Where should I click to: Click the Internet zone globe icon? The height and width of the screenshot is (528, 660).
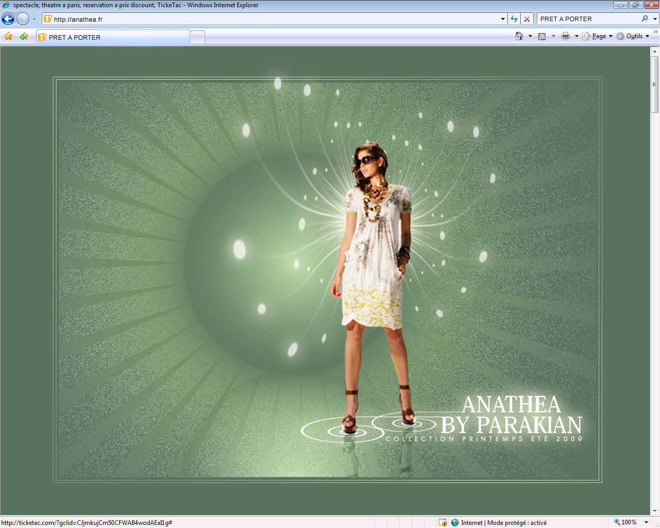tap(455, 522)
